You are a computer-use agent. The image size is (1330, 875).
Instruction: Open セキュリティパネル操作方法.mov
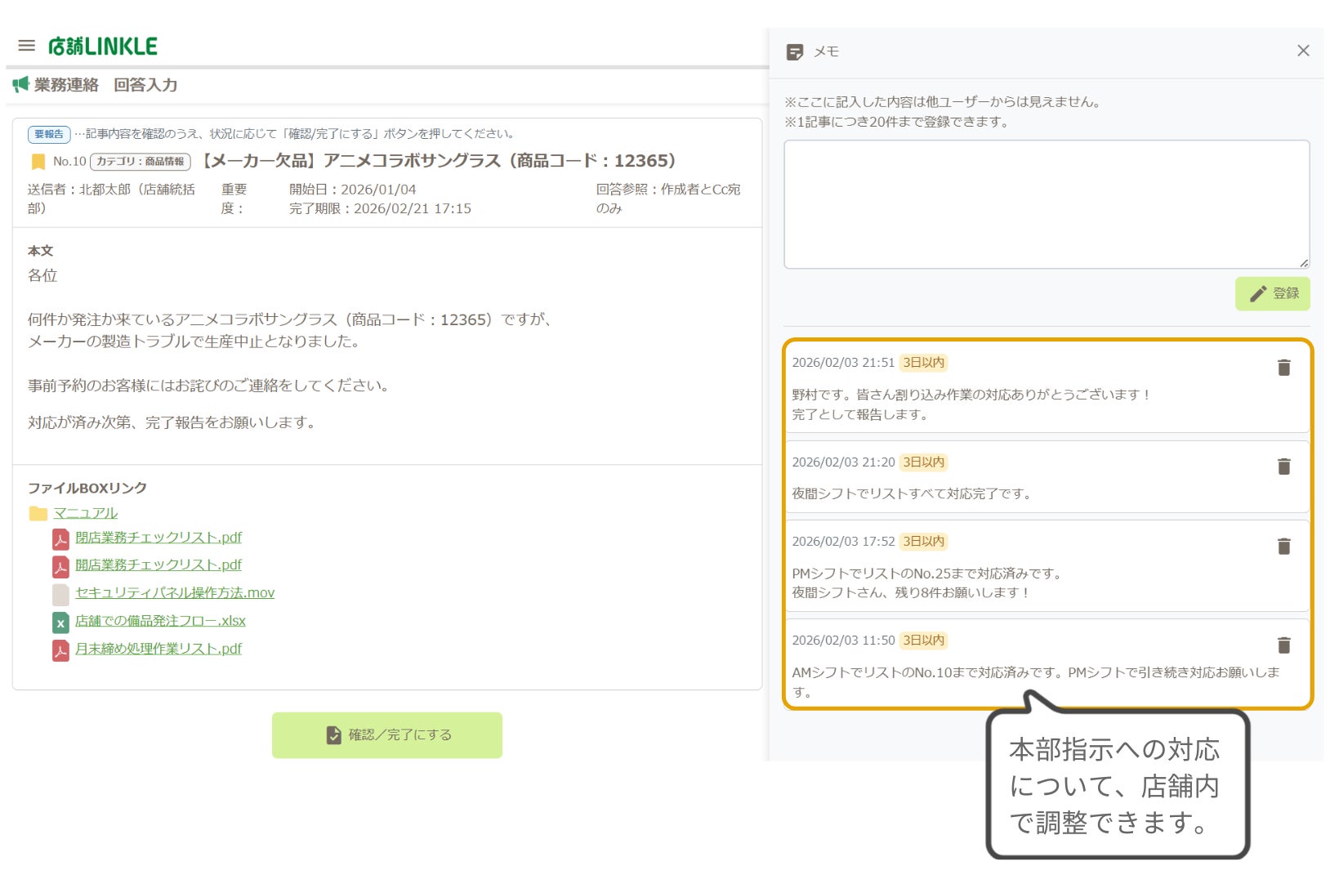pyautogui.click(x=175, y=592)
